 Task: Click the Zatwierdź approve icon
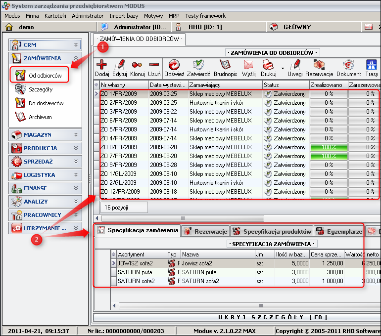point(198,65)
